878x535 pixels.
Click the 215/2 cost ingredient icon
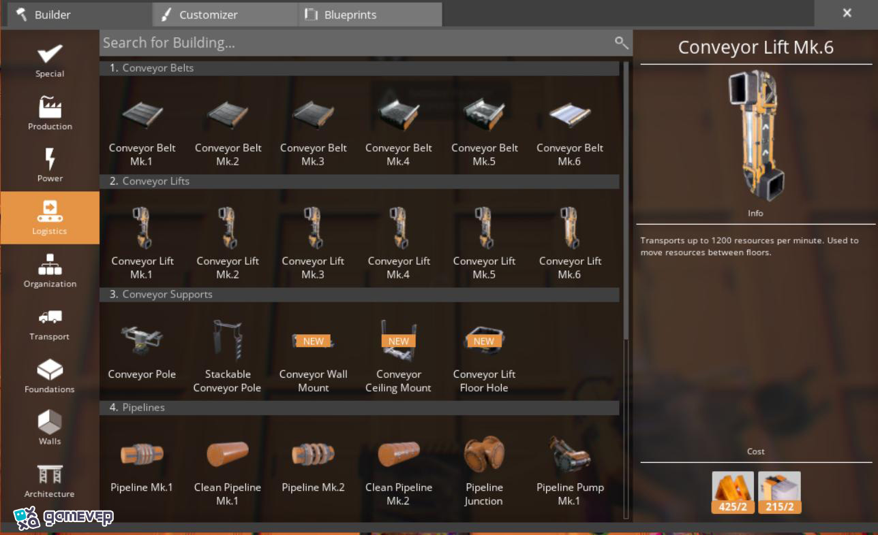click(x=779, y=492)
